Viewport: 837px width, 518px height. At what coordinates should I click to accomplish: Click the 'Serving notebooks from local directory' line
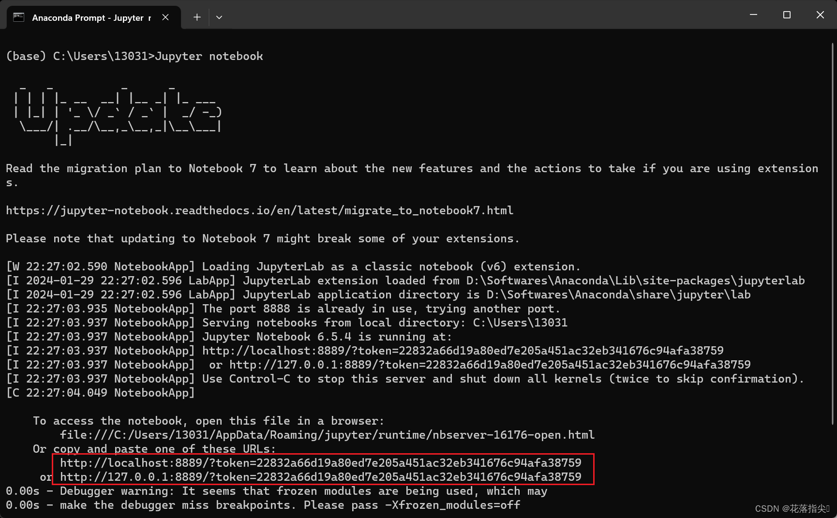click(x=287, y=323)
